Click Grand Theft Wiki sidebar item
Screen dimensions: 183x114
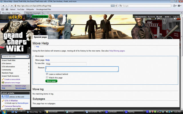pos(9,60)
